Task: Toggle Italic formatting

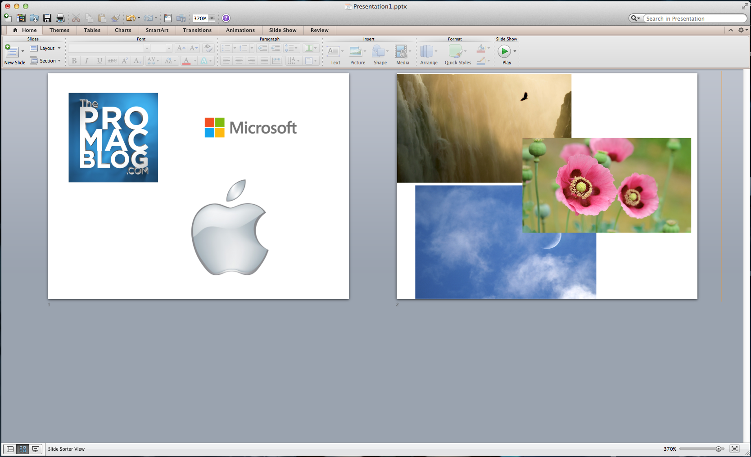Action: click(x=86, y=61)
